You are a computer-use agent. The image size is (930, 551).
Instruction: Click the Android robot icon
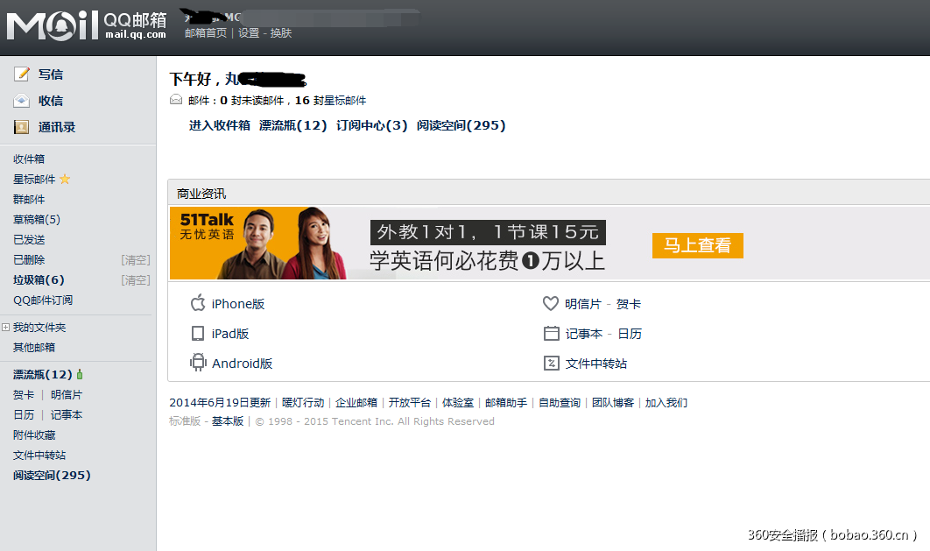[198, 363]
